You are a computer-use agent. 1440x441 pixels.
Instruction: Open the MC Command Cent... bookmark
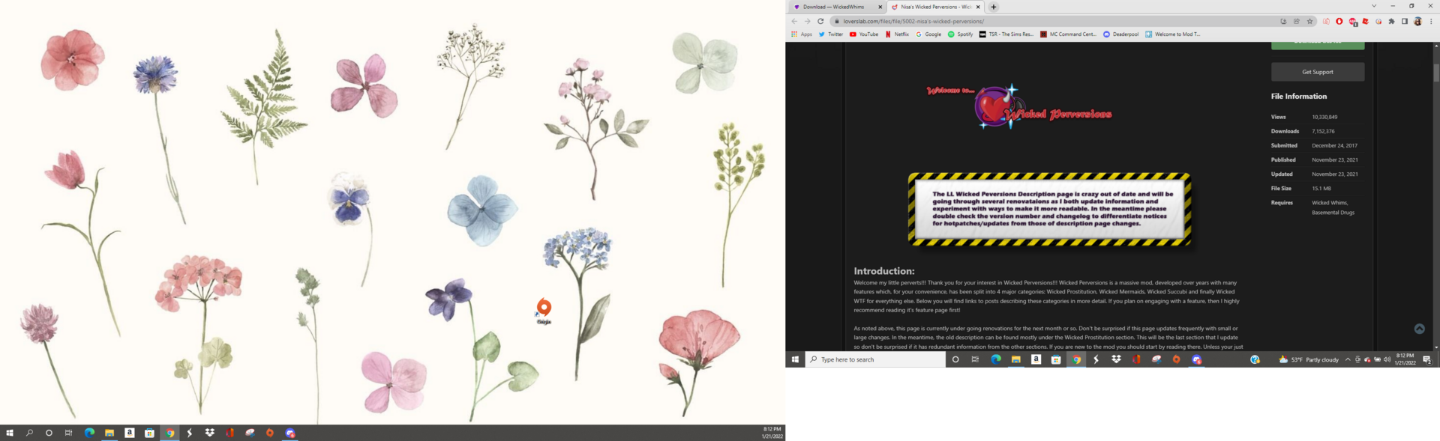click(1068, 34)
